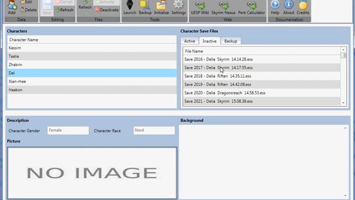The image size is (355, 200).
Task: Select Save 2018 - Delia Riften file
Action: pyautogui.click(x=261, y=76)
